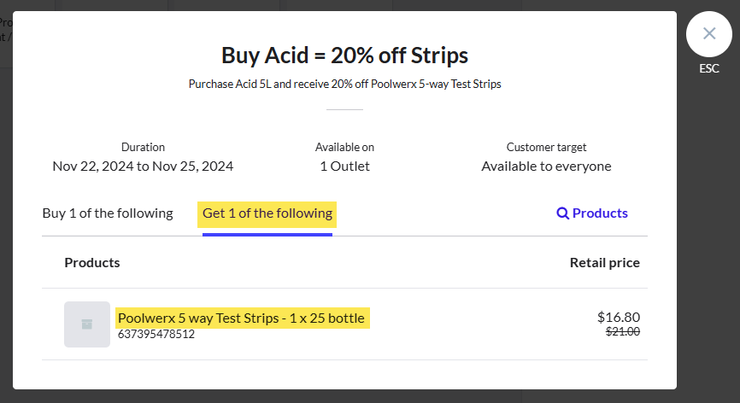Click the Nov 22 to Nov 25 date range
Image resolution: width=740 pixels, height=403 pixels.
(143, 166)
